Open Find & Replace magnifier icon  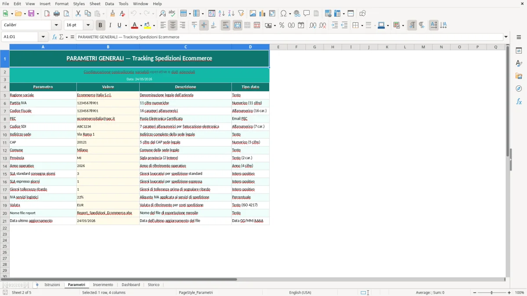click(x=162, y=14)
